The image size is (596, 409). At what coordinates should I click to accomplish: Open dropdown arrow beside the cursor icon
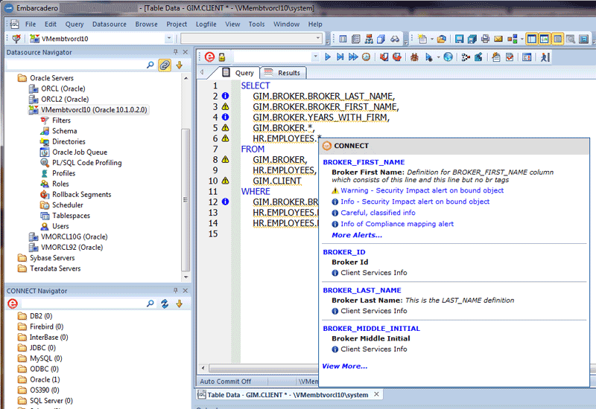tap(438, 57)
